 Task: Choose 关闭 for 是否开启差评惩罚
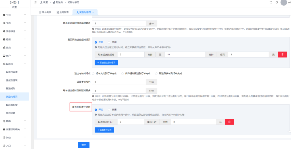(x=109, y=110)
